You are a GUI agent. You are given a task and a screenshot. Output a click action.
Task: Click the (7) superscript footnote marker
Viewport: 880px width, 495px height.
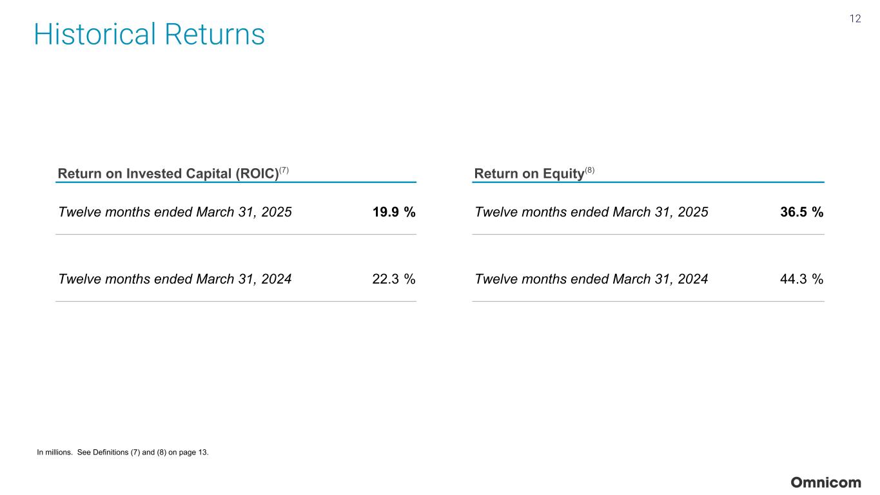click(284, 171)
